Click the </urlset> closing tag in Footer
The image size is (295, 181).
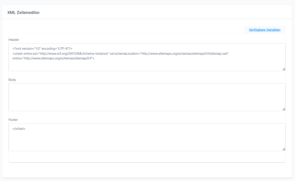(19, 129)
